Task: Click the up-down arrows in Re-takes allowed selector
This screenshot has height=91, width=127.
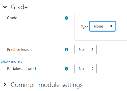Action: pos(92,69)
